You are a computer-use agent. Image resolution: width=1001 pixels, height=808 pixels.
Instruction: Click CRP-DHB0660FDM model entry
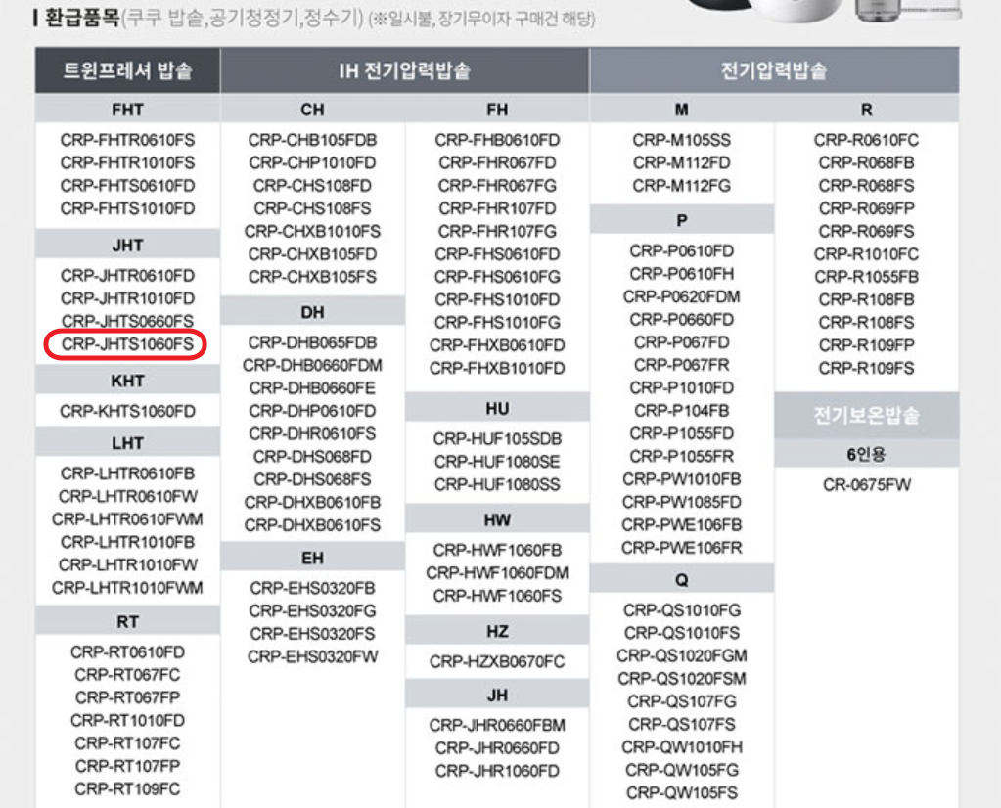point(313,366)
